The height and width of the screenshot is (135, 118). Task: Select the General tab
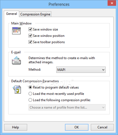(12, 14)
